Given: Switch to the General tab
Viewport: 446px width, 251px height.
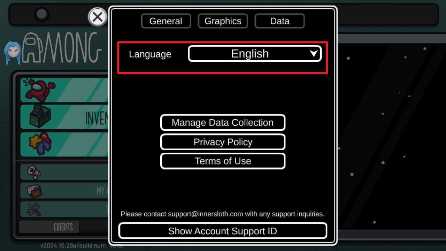Looking at the screenshot, I should click(166, 21).
